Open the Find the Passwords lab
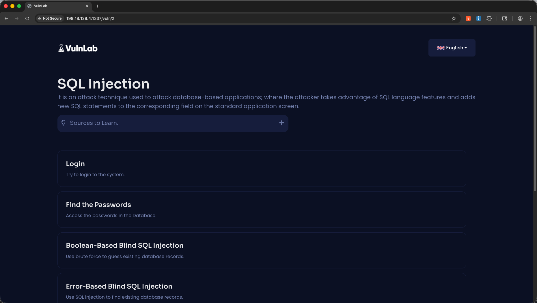This screenshot has width=537, height=303. [x=262, y=210]
